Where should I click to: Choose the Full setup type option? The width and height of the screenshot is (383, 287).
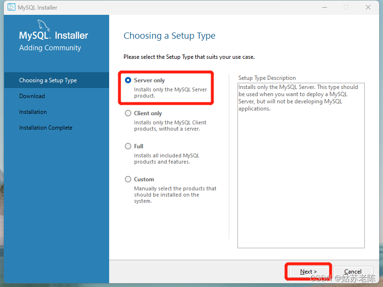coord(128,146)
